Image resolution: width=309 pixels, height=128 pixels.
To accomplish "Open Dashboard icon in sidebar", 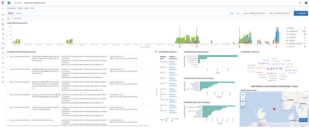I will 3,24.
